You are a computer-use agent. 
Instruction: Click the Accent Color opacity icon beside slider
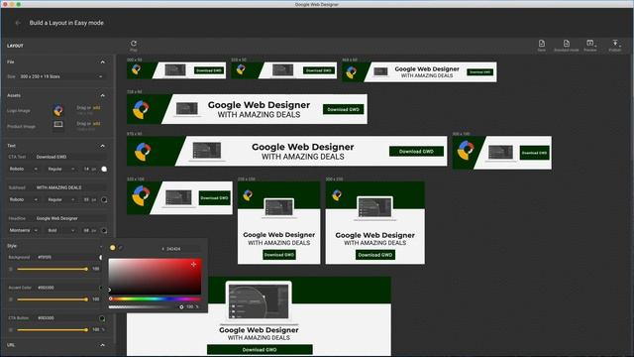(11, 299)
